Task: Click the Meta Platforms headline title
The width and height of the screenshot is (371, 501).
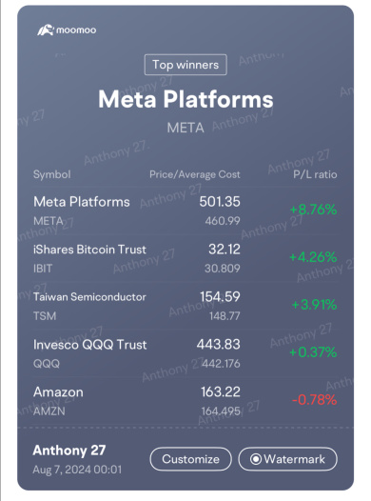Action: (x=185, y=99)
